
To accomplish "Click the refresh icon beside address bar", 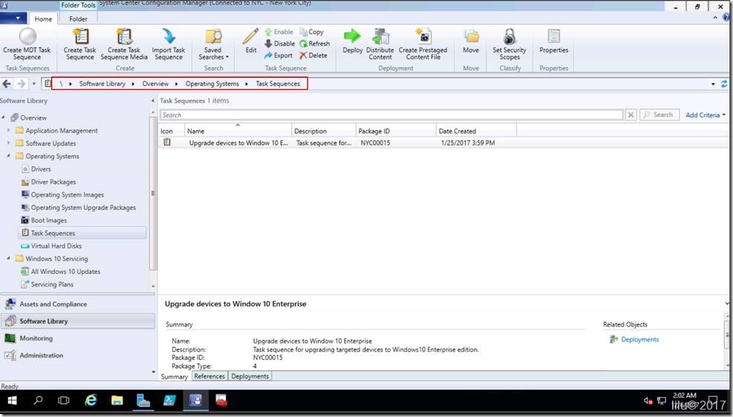I will (x=724, y=84).
